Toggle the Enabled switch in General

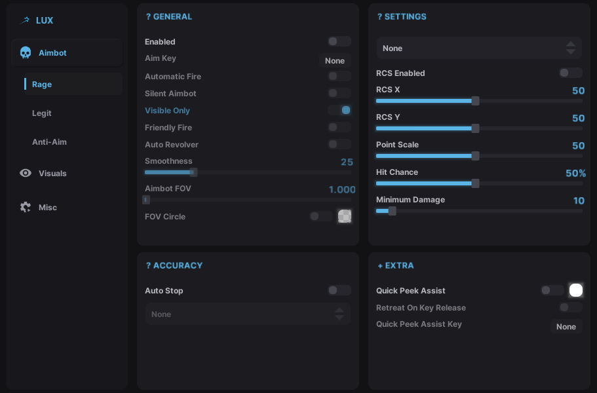(339, 41)
